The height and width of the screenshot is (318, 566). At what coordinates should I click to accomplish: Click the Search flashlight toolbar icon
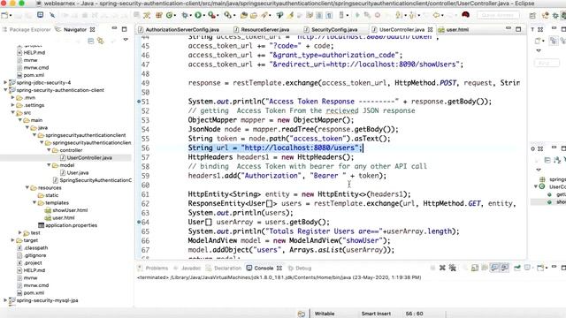click(x=264, y=15)
